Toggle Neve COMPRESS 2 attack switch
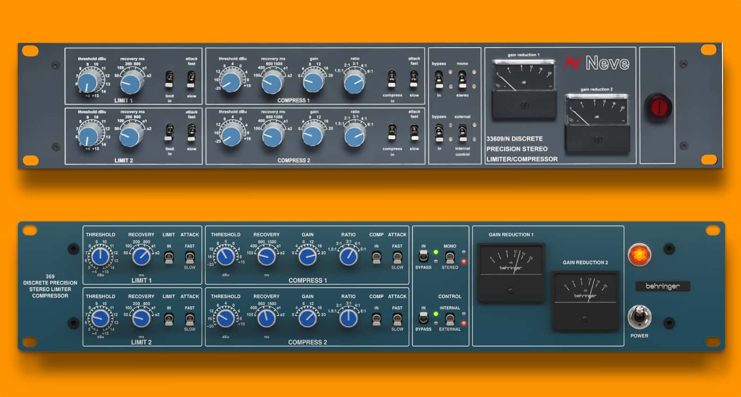Image resolution: width=741 pixels, height=397 pixels. pyautogui.click(x=414, y=132)
